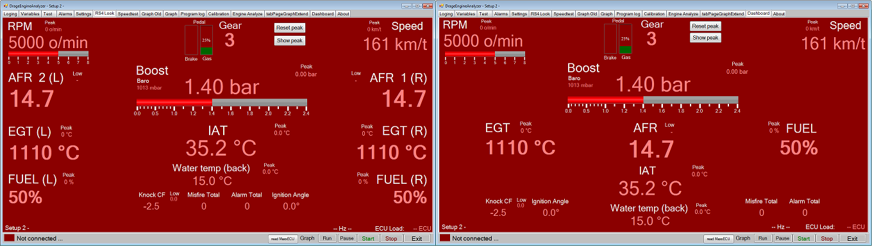Switch to Program log tab in right window
This screenshot has width=872, height=246.
point(628,13)
